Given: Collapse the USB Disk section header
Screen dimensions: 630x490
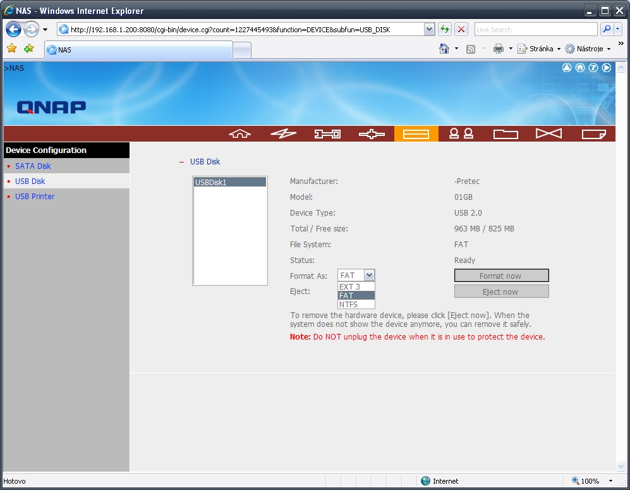Looking at the screenshot, I should click(x=181, y=162).
